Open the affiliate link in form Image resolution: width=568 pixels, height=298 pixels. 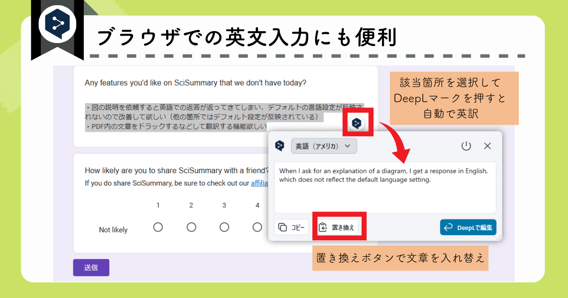click(259, 183)
